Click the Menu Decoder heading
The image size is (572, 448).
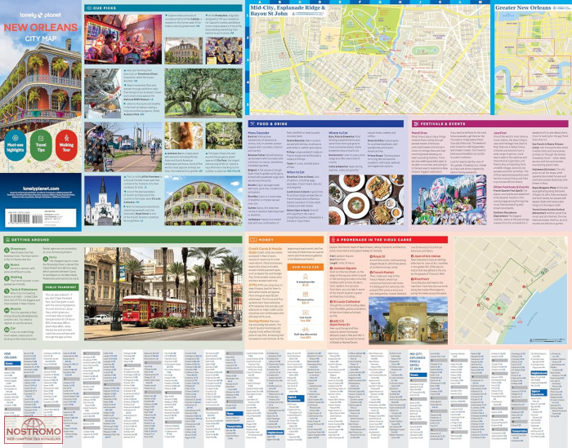click(259, 133)
